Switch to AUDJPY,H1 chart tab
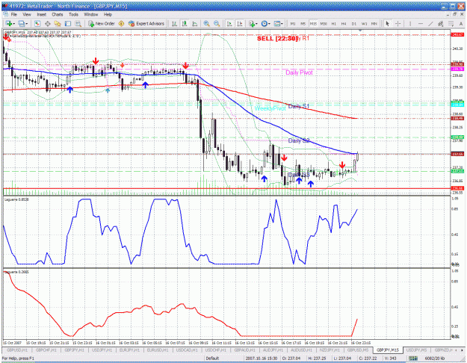This screenshot has height=363, width=467. [273, 350]
